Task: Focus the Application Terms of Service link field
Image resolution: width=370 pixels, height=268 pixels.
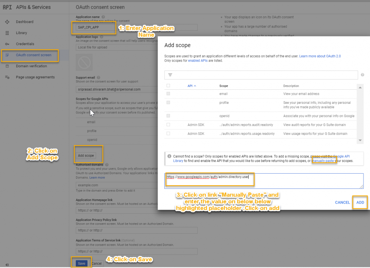Action: pos(136,251)
